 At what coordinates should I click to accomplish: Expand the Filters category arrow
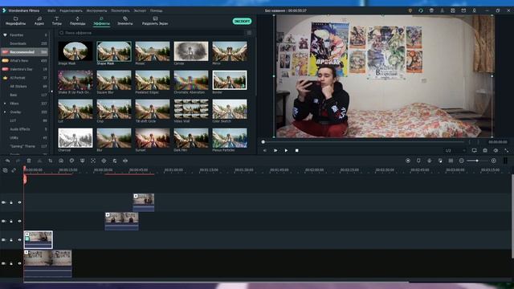(x=5, y=104)
